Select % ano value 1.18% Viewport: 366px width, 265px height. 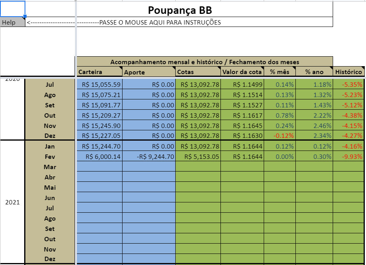(314, 84)
